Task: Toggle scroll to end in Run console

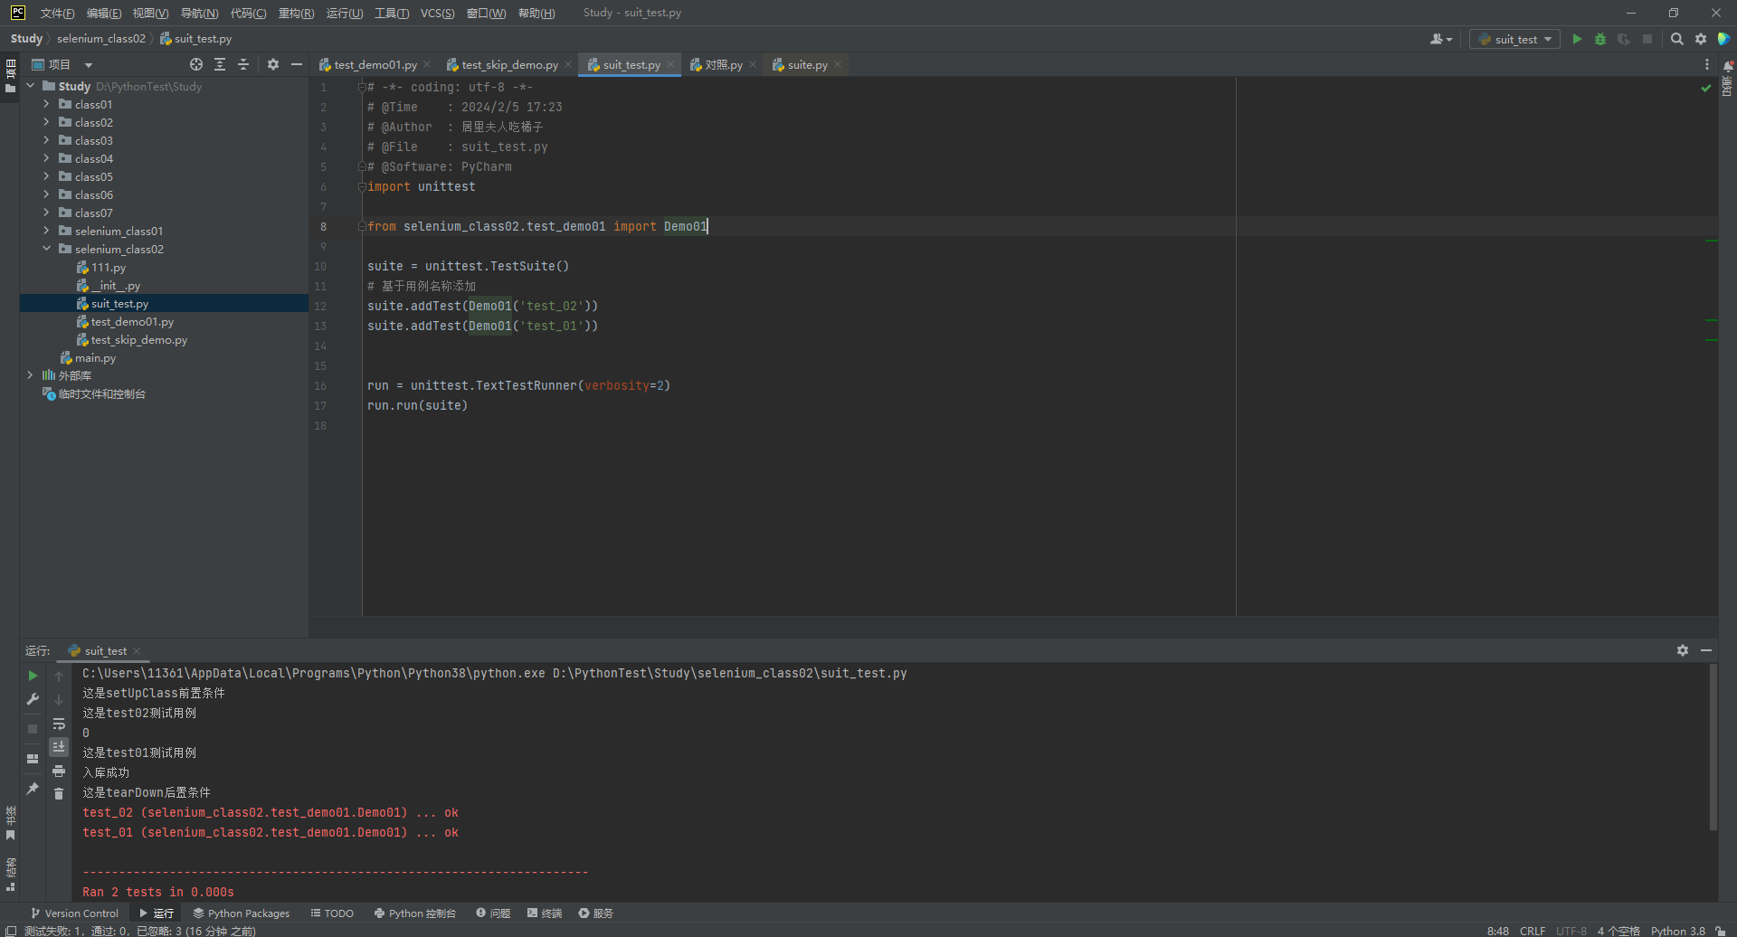Action: click(x=59, y=747)
